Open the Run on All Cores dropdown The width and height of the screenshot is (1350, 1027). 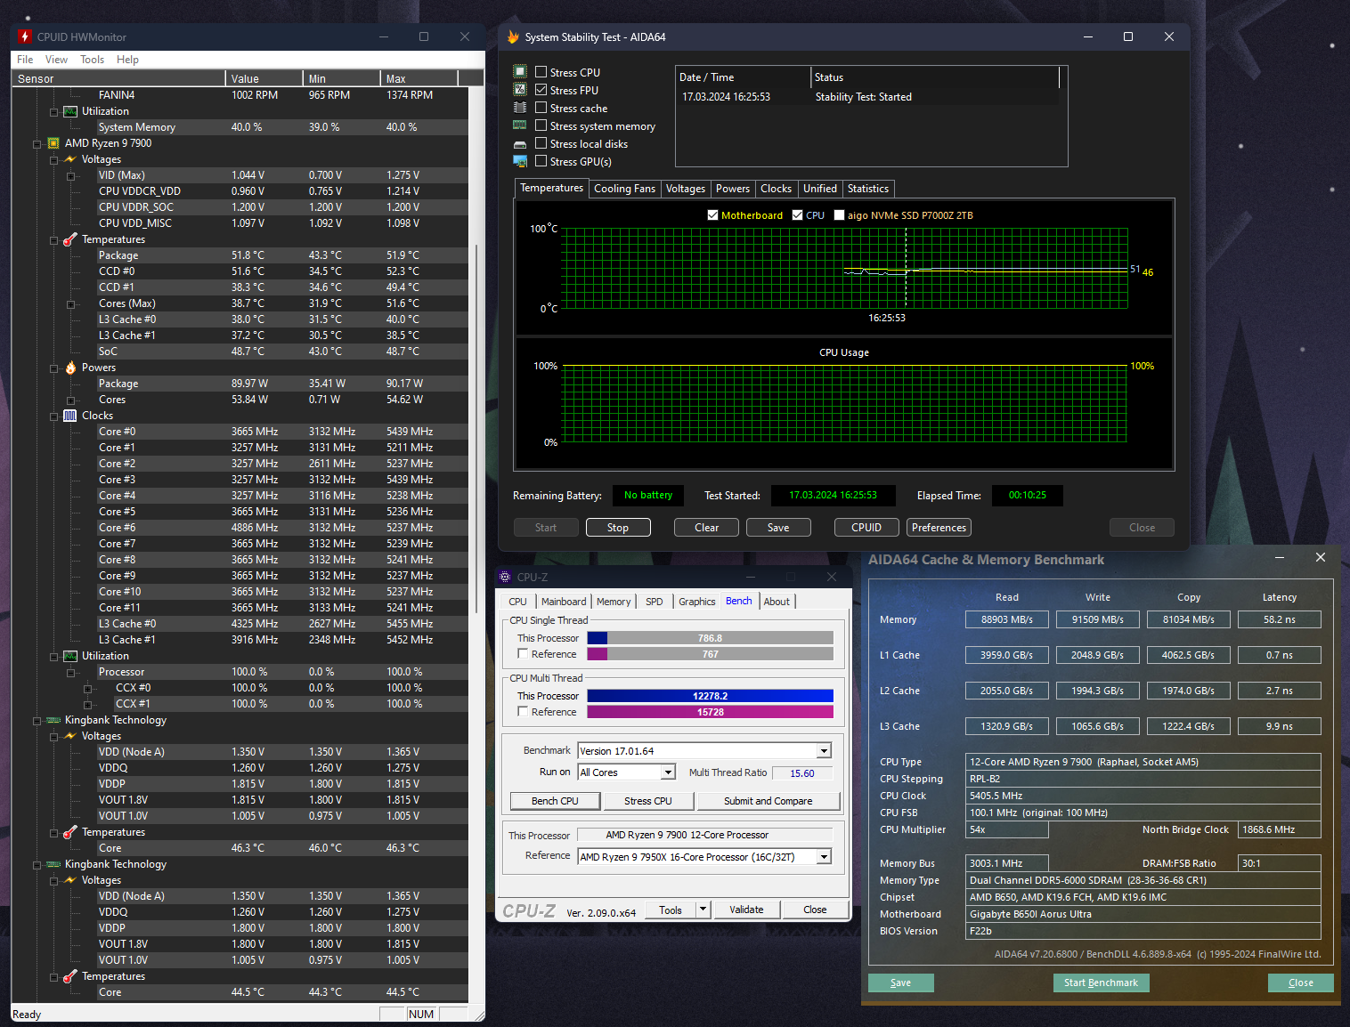pyautogui.click(x=668, y=772)
